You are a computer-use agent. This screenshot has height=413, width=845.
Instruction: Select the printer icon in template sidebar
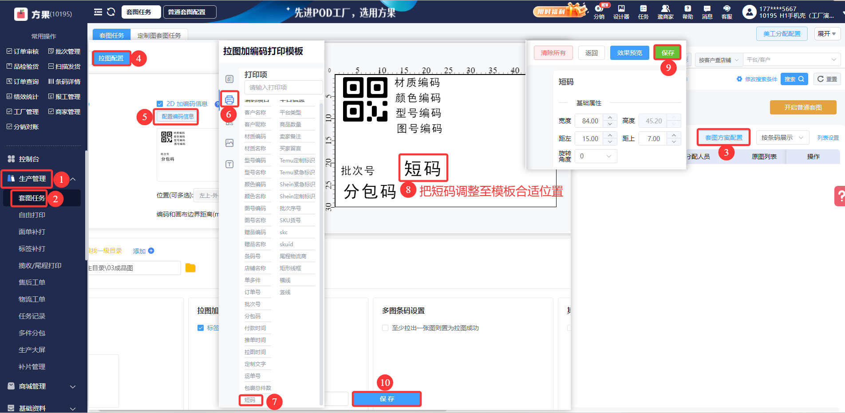[229, 99]
